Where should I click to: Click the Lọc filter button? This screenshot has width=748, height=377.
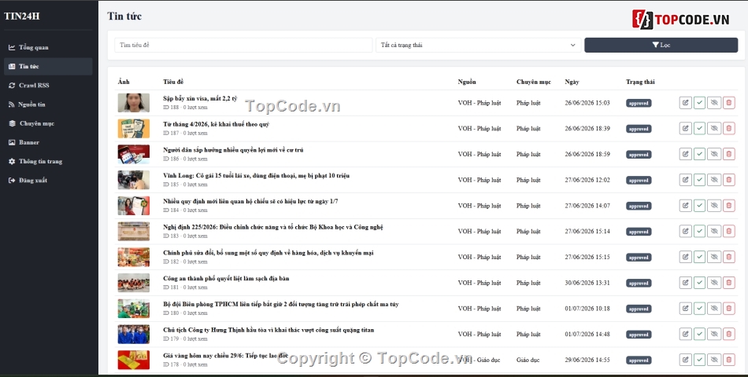[x=661, y=46]
